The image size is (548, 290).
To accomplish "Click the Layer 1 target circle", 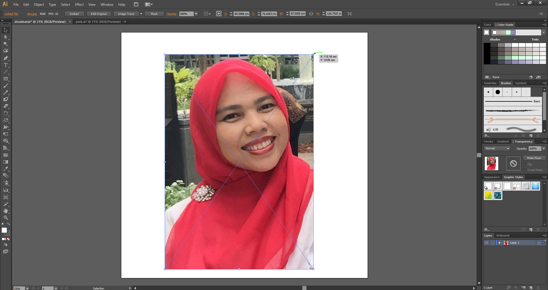I will [x=539, y=243].
